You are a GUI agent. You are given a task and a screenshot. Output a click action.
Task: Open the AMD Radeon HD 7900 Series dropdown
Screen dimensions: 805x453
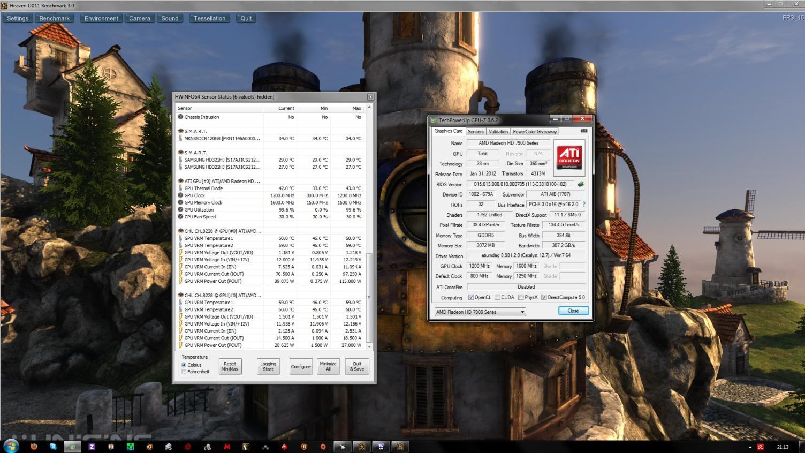480,312
